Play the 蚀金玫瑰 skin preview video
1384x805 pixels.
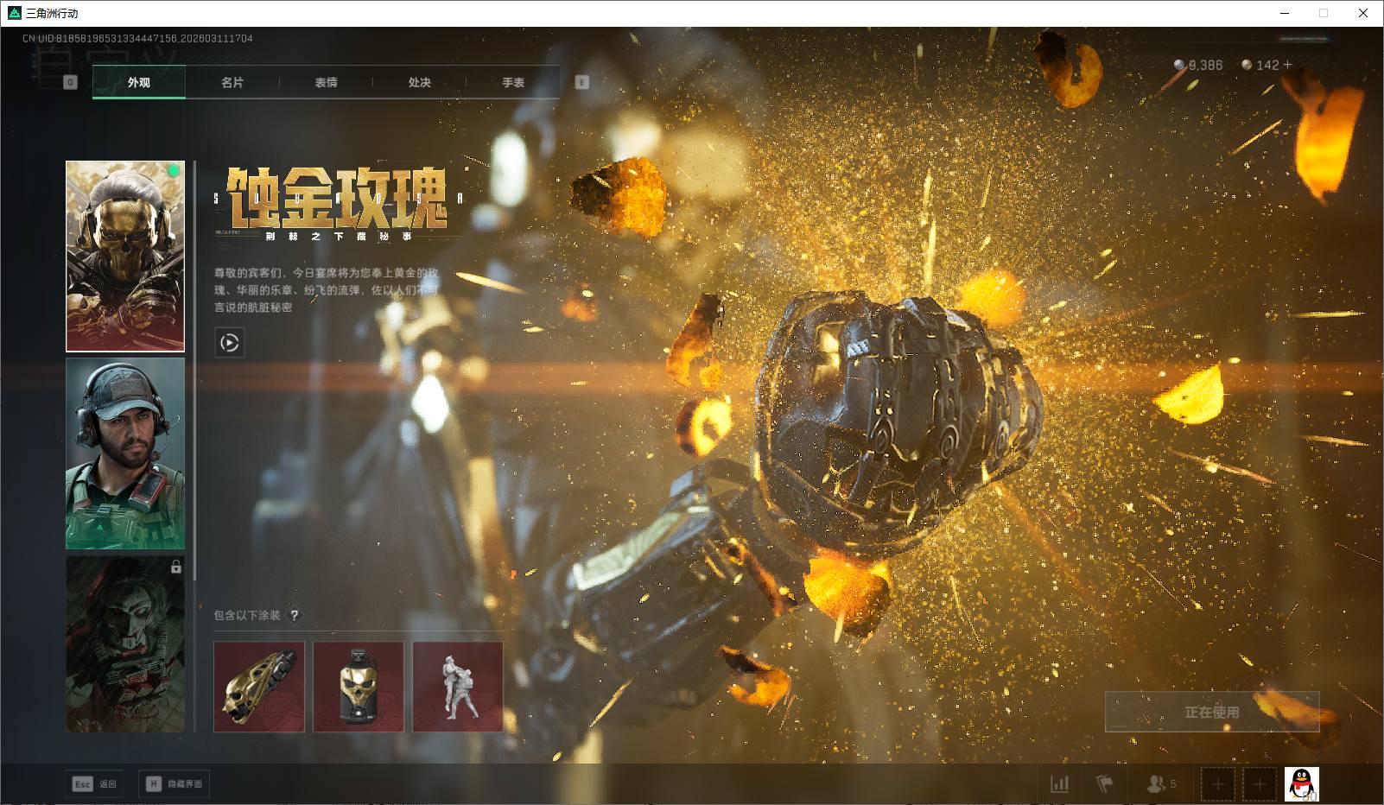click(x=229, y=343)
